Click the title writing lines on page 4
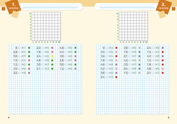 [51, 7]
